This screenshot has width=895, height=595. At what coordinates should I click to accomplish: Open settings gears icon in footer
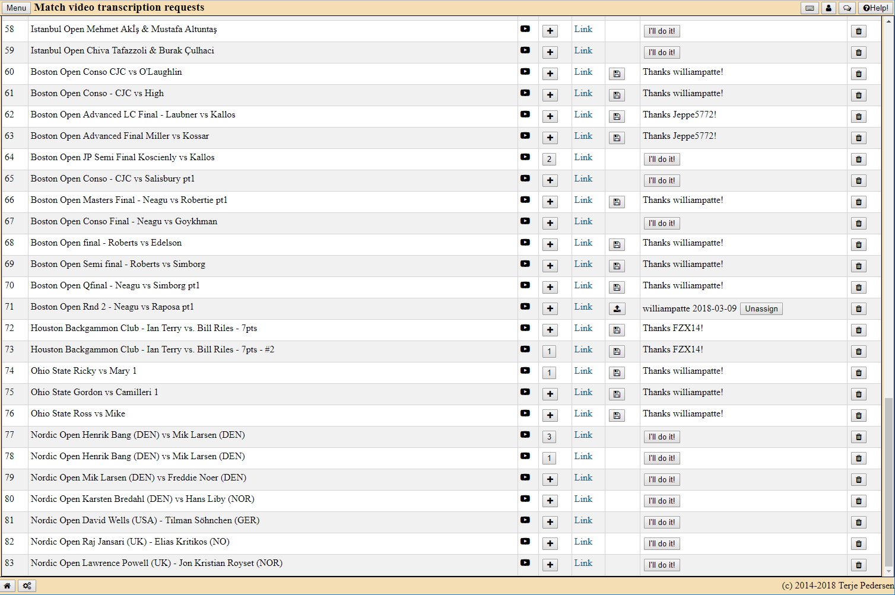click(27, 586)
